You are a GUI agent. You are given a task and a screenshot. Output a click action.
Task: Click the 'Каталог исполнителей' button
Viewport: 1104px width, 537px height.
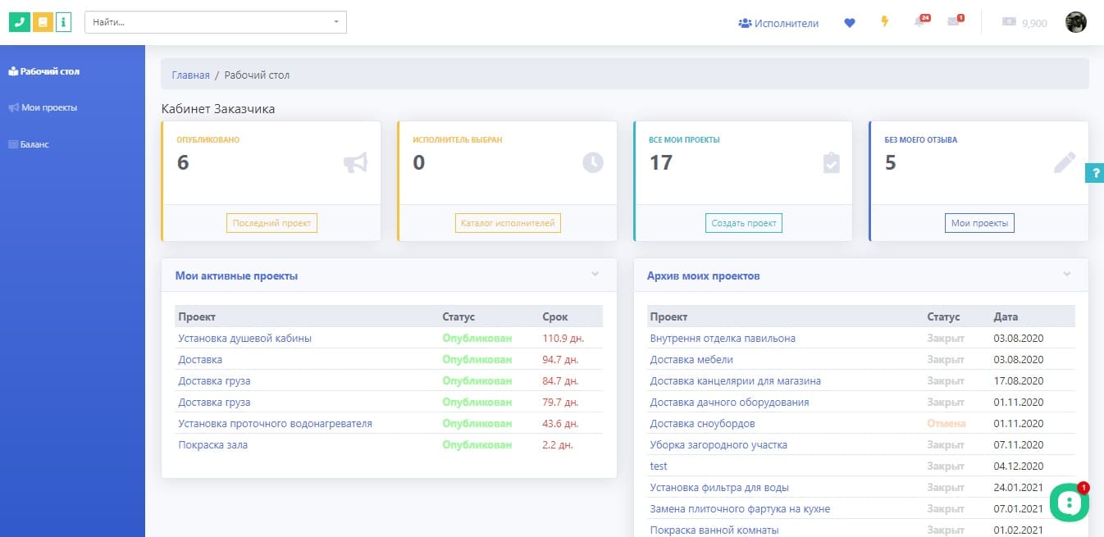click(508, 223)
